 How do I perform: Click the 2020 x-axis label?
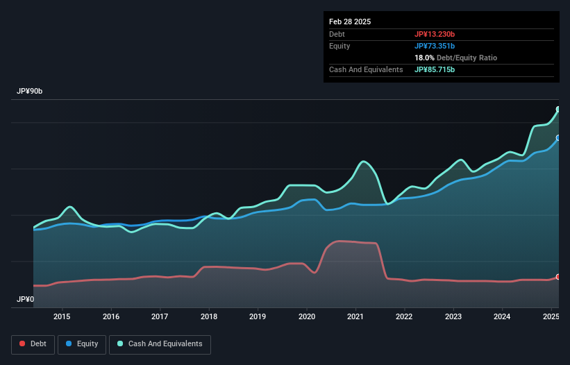pyautogui.click(x=307, y=316)
